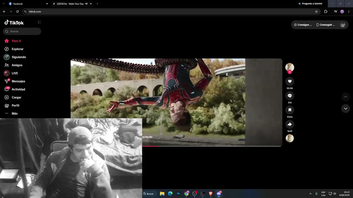This screenshot has height=198, width=353.
Task: Open the spinning sound disc below share
Action: tap(290, 138)
